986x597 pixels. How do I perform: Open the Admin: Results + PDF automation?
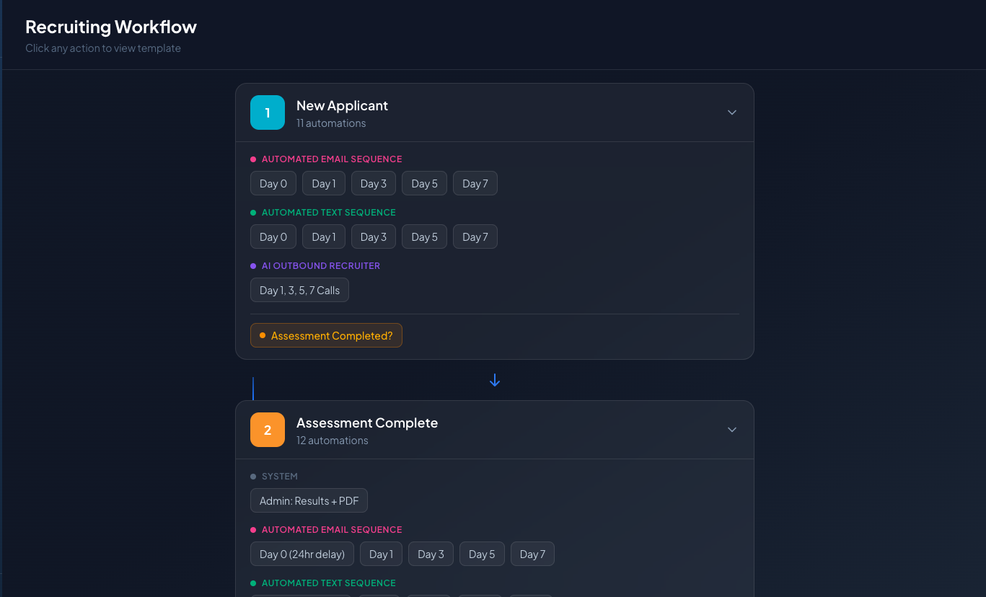click(309, 500)
